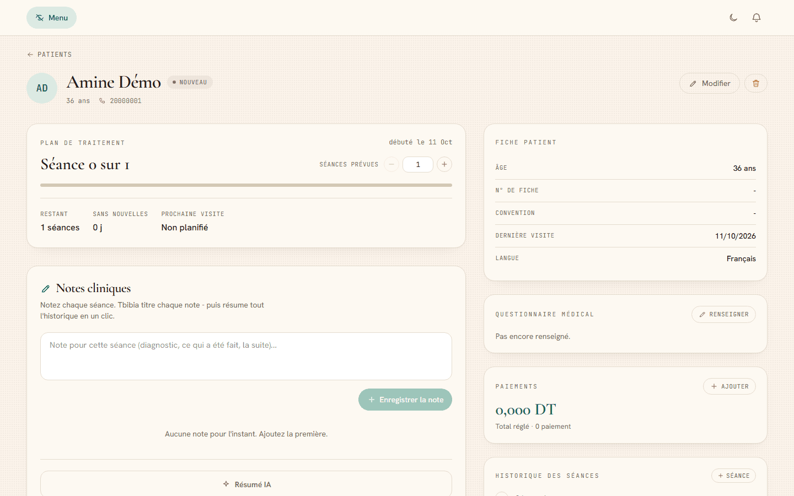This screenshot has height=496, width=794.
Task: Click 'Aucune note pour l'instant' message
Action: (246, 434)
